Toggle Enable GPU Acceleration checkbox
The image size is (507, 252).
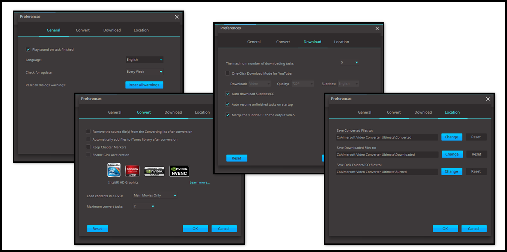(89, 155)
